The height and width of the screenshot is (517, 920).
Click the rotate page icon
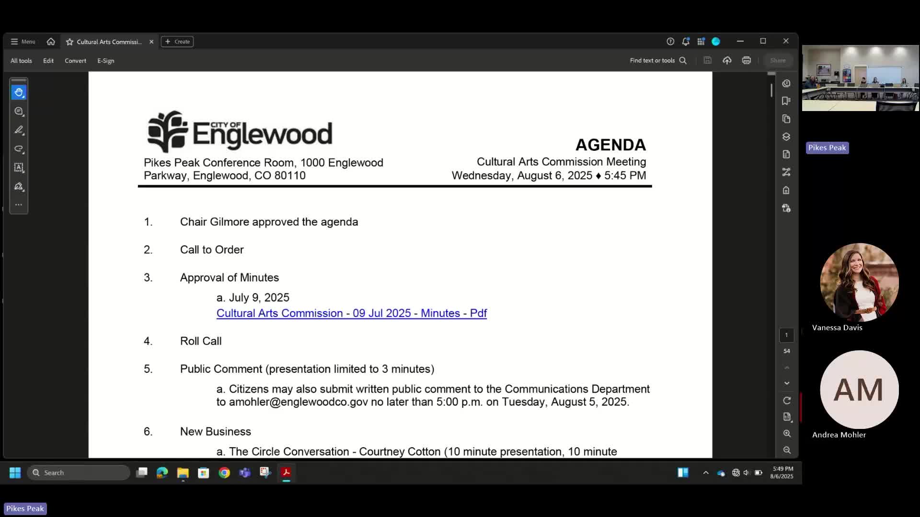pos(786,400)
